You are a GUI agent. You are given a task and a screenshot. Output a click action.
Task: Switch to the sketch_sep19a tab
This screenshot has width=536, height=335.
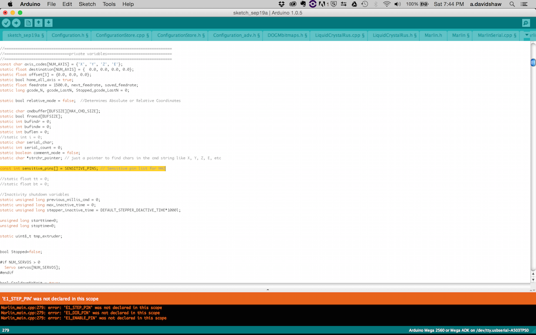click(25, 35)
